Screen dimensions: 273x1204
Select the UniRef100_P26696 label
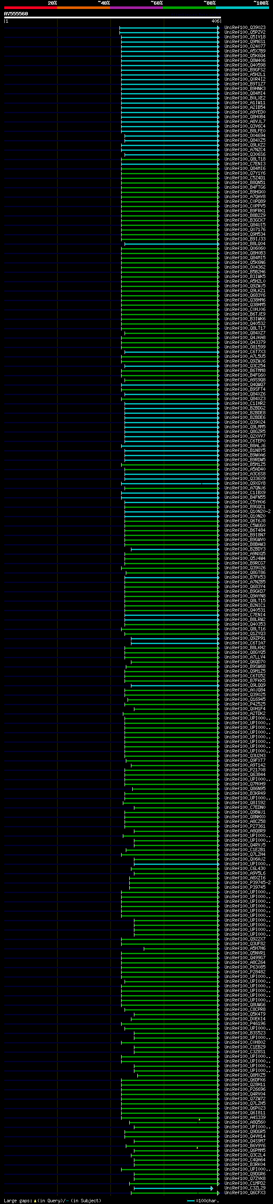tap(244, 1089)
